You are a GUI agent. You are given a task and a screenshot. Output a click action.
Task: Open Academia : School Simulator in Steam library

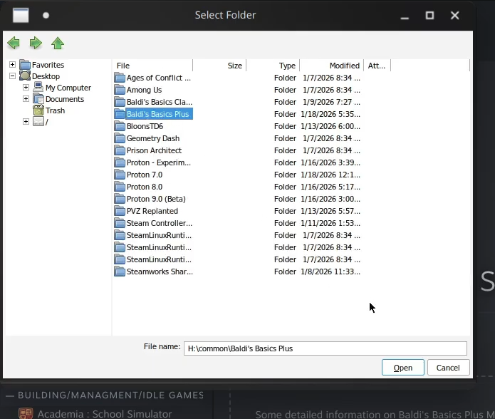pyautogui.click(x=105, y=413)
